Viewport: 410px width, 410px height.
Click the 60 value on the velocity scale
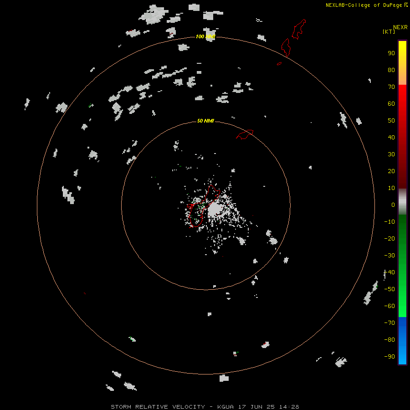[391, 103]
